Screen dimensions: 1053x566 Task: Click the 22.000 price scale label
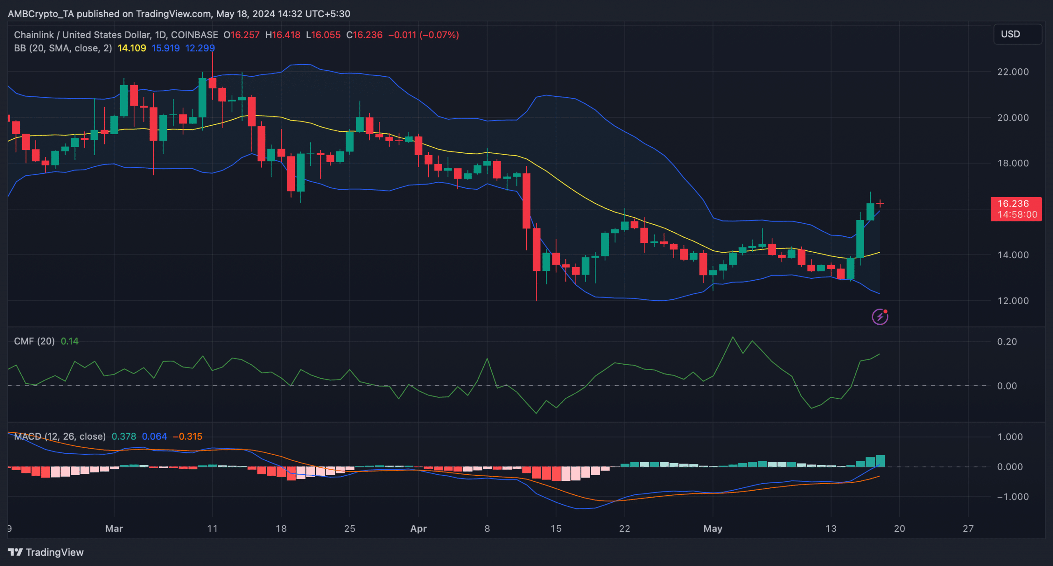[x=1013, y=72]
